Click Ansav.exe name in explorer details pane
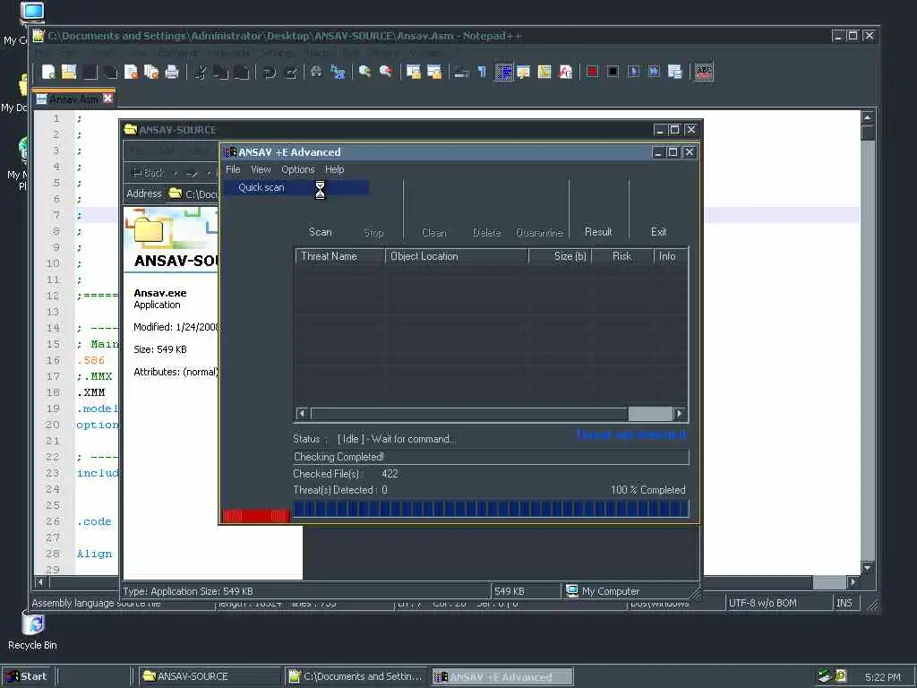The width and height of the screenshot is (917, 688). (x=159, y=293)
